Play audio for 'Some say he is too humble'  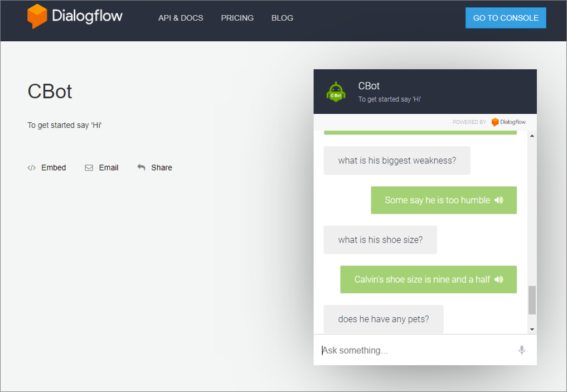(498, 200)
